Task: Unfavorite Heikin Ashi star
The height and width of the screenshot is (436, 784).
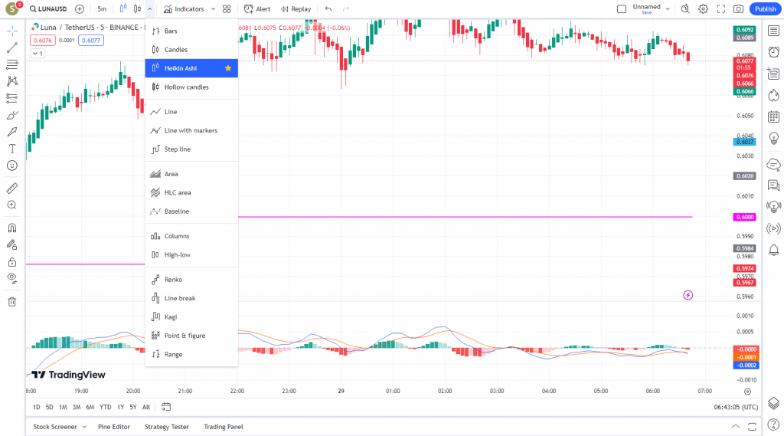Action: click(228, 68)
